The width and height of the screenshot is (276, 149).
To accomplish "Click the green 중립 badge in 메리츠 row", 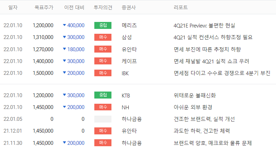I will [103, 25].
